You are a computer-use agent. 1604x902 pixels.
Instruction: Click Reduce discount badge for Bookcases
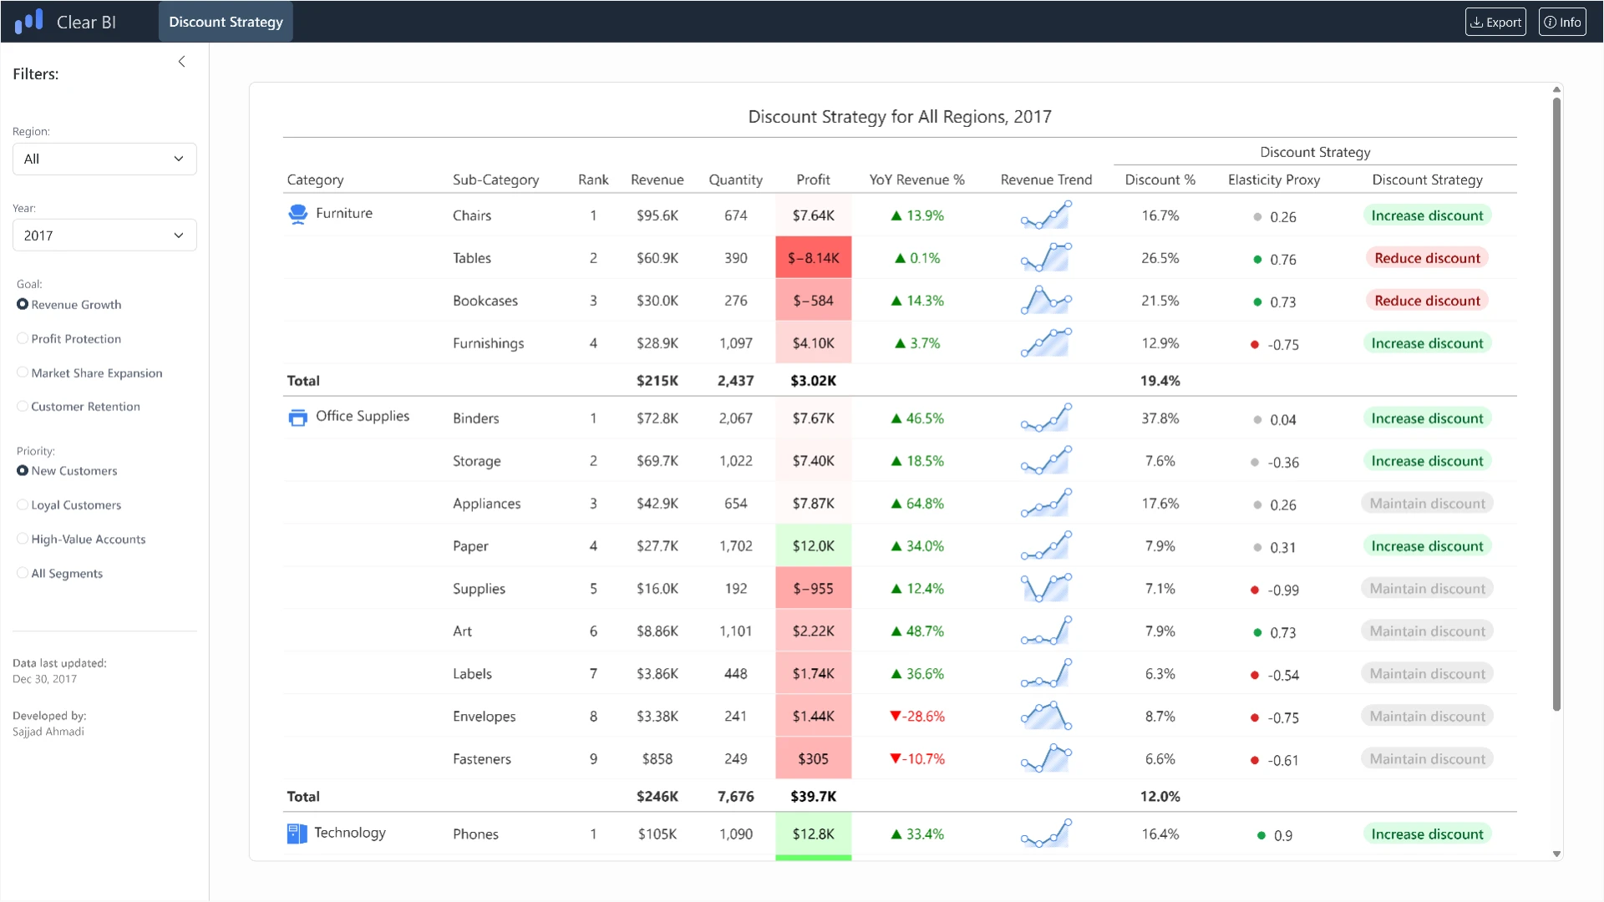click(x=1427, y=301)
